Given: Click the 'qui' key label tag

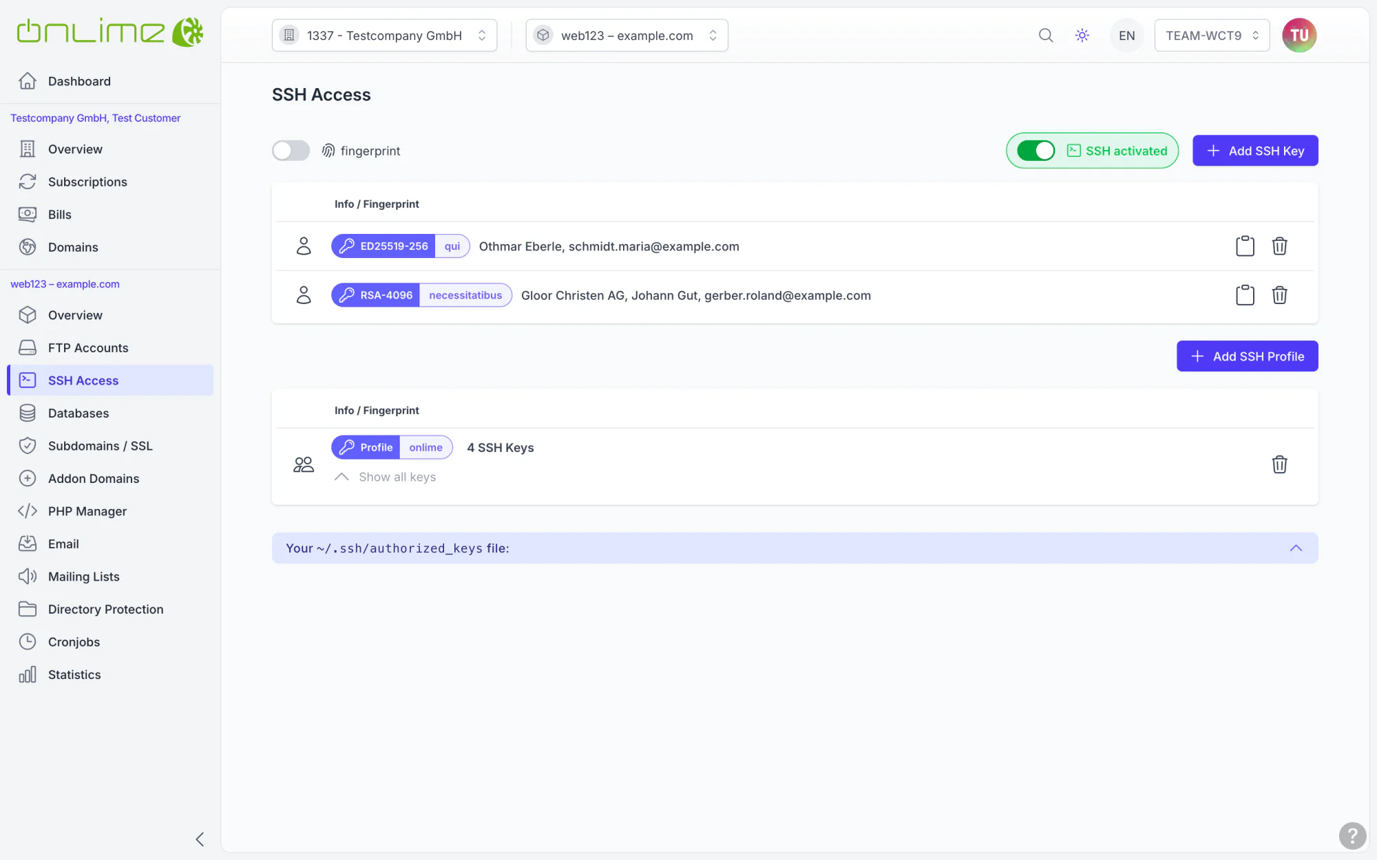Looking at the screenshot, I should [452, 246].
